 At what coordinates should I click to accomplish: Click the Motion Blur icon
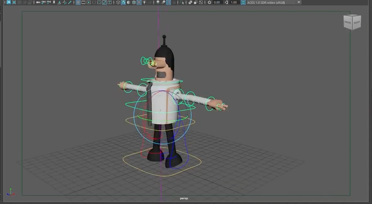point(163,2)
